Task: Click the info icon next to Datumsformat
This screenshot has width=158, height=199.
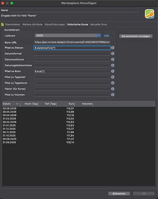Action: [x=113, y=54]
